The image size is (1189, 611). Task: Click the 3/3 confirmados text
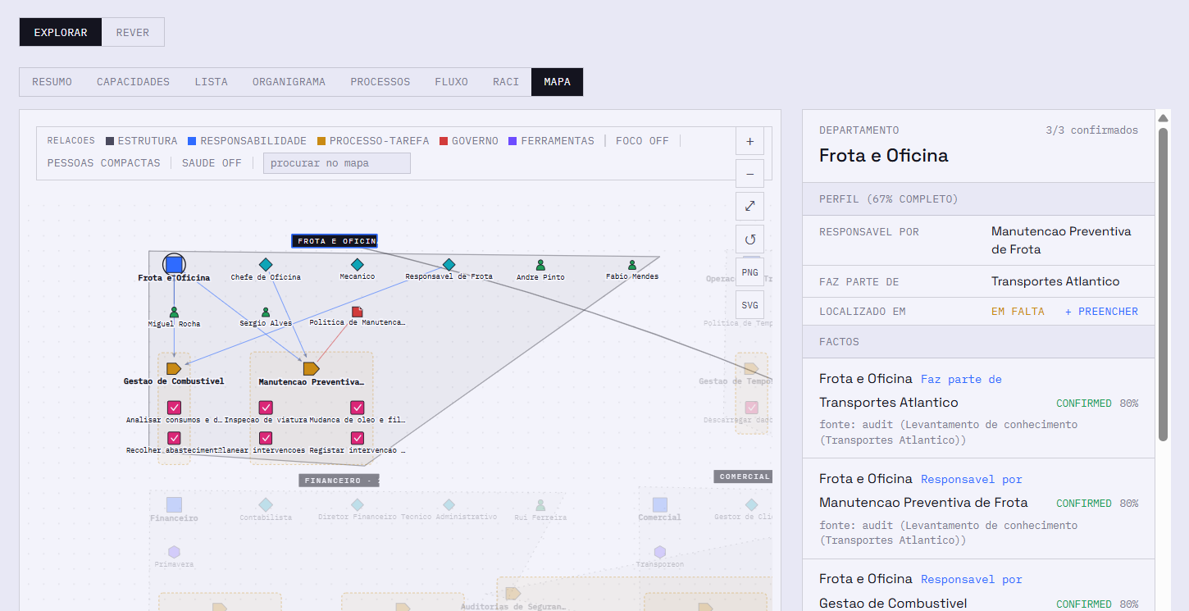click(1092, 130)
